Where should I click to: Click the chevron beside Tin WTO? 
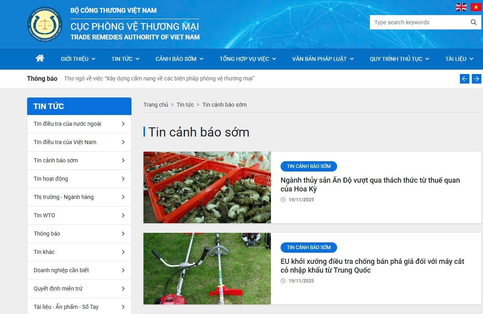tap(123, 215)
